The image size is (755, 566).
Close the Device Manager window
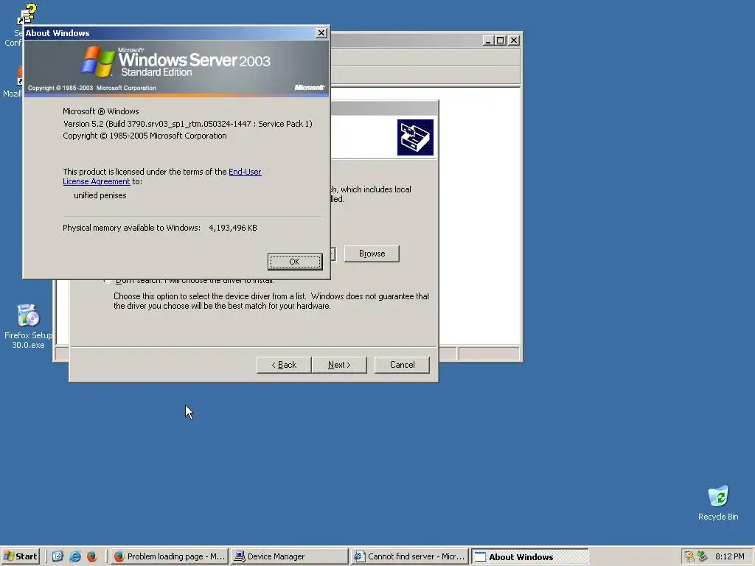pos(514,41)
